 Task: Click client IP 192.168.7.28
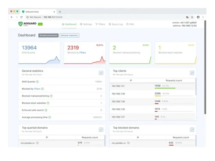point(118,109)
